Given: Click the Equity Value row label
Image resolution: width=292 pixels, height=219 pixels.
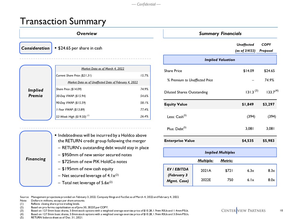Looking at the screenshot, I should (176, 104).
